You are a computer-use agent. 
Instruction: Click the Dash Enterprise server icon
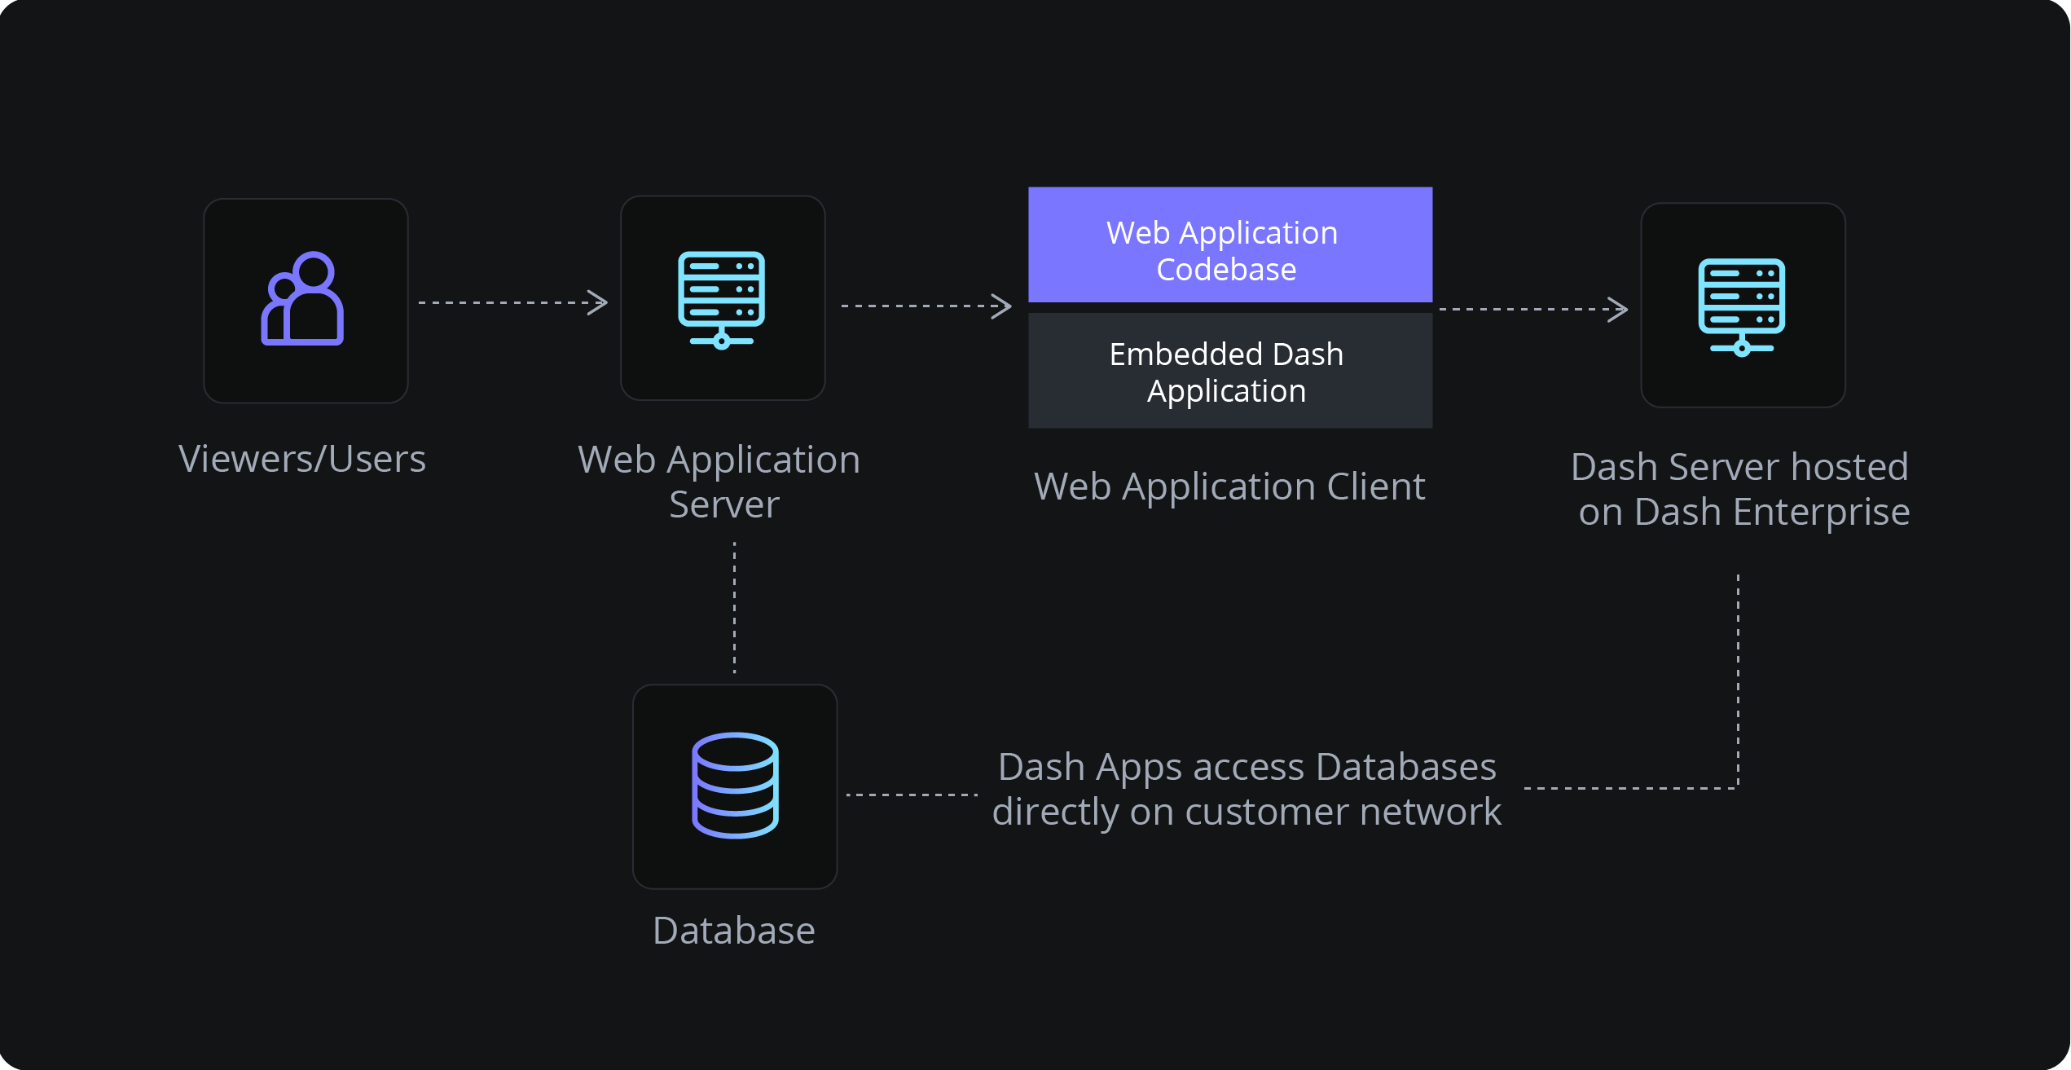pos(1742,306)
